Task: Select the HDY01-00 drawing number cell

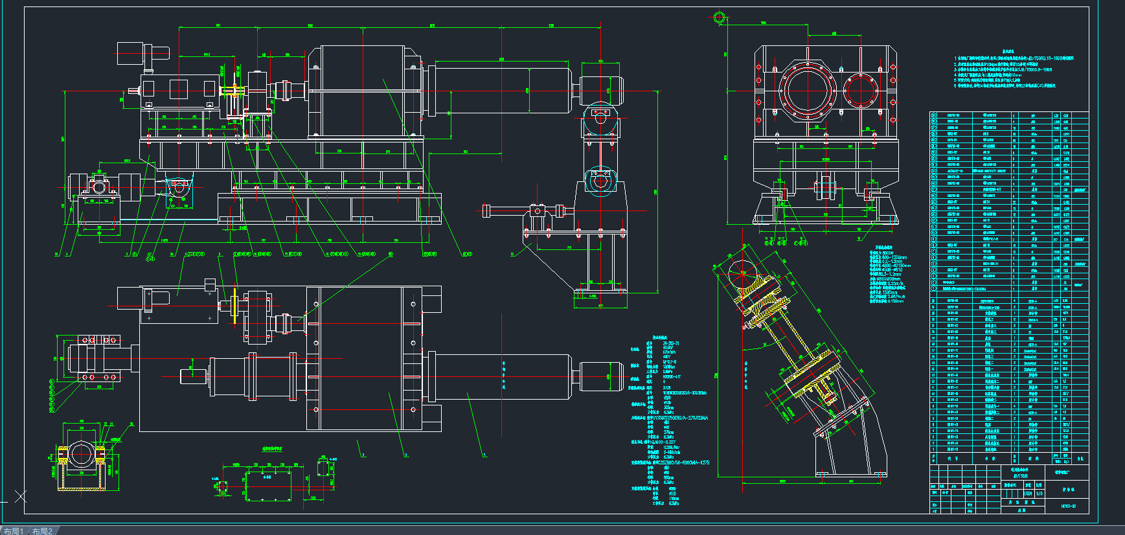Action: pyautogui.click(x=1068, y=506)
